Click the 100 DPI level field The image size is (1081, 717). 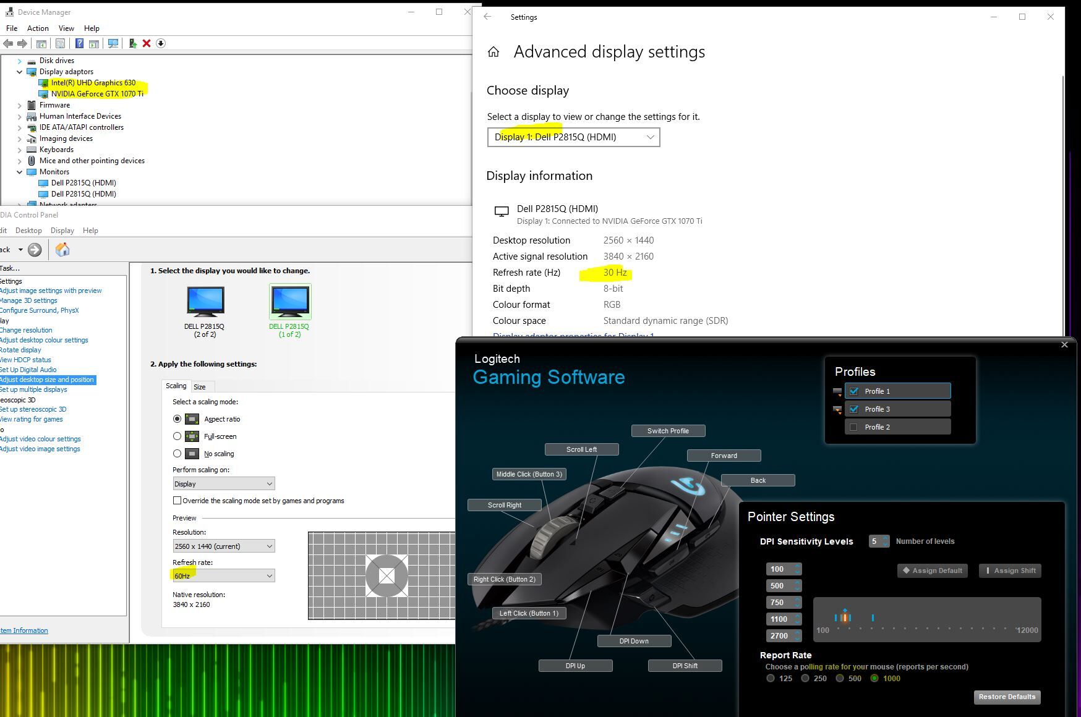click(784, 569)
